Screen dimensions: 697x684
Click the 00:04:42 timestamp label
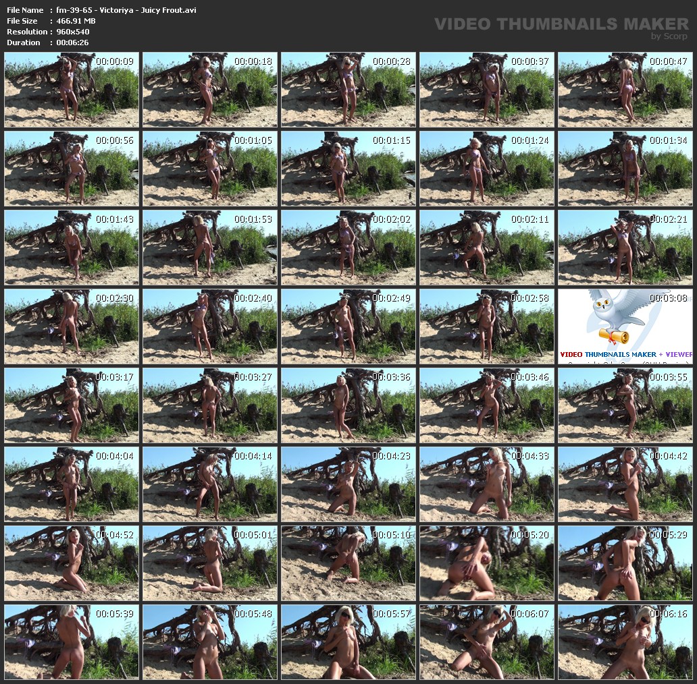(668, 456)
